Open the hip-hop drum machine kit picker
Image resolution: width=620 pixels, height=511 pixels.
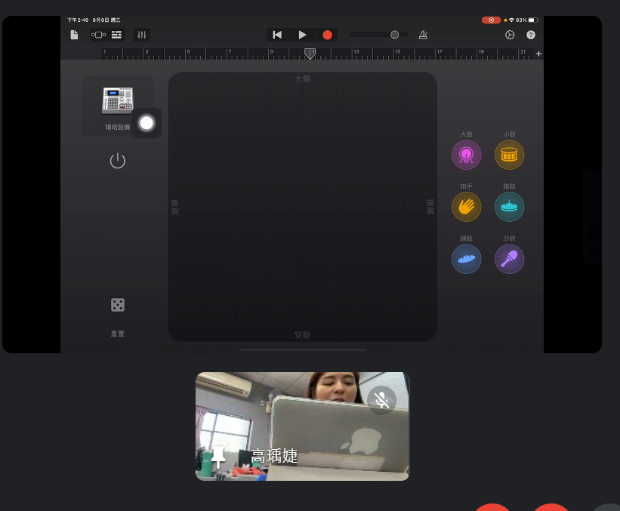[x=117, y=100]
